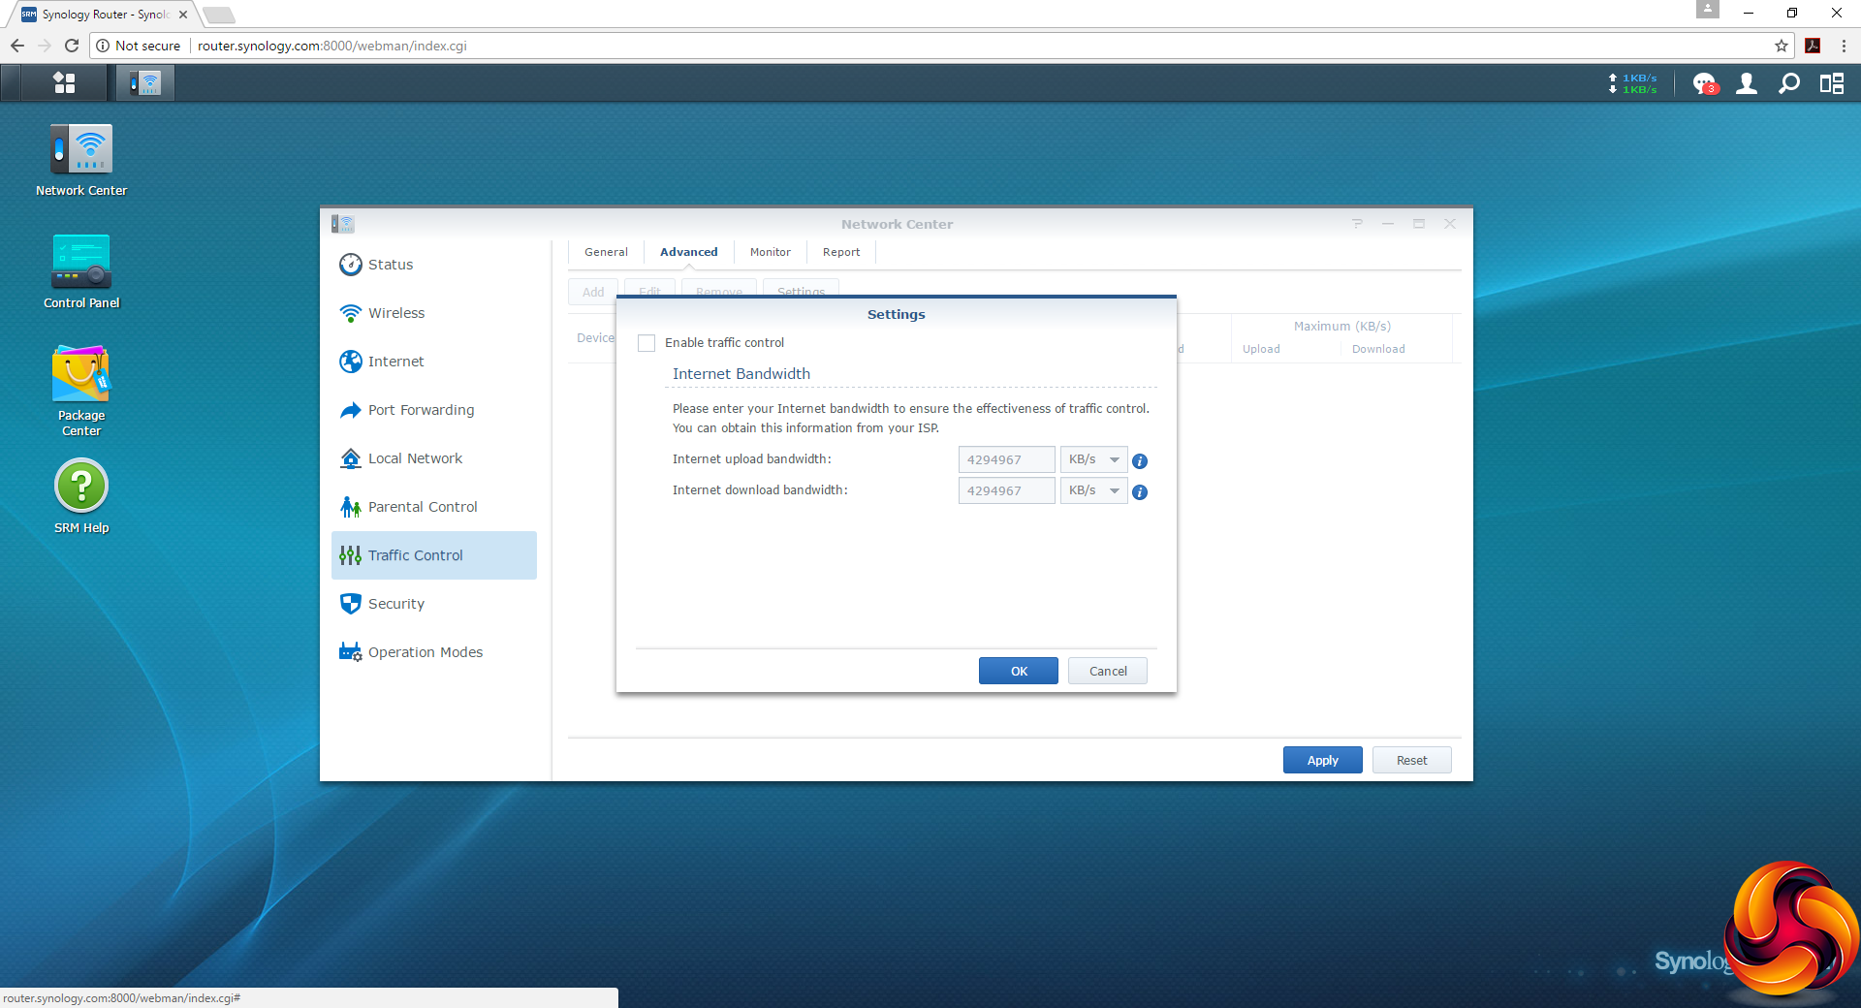Click the PDF extension icon in Chrome

[x=1813, y=46]
